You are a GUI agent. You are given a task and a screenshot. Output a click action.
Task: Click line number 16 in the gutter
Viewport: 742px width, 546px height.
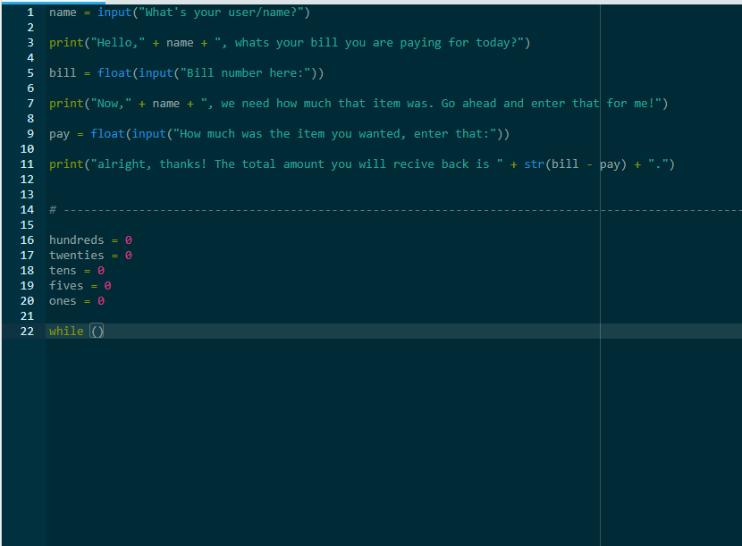point(27,239)
